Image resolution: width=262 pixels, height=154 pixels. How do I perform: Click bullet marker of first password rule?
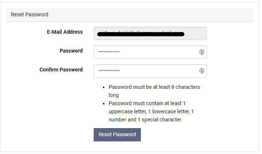(x=104, y=87)
